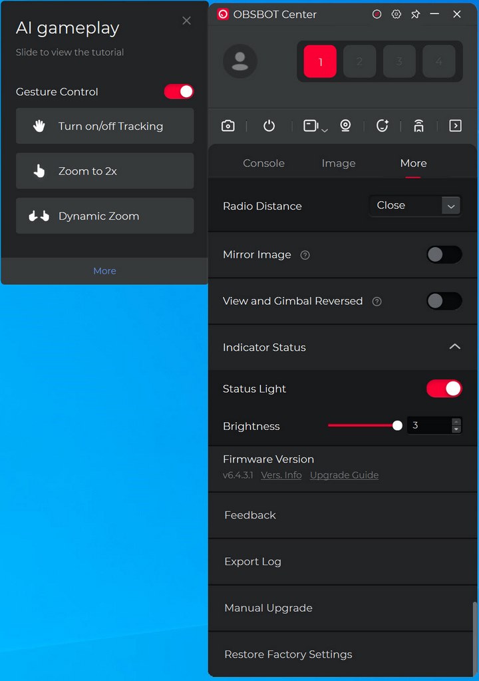Collapse the Indicator Status section

coord(454,347)
